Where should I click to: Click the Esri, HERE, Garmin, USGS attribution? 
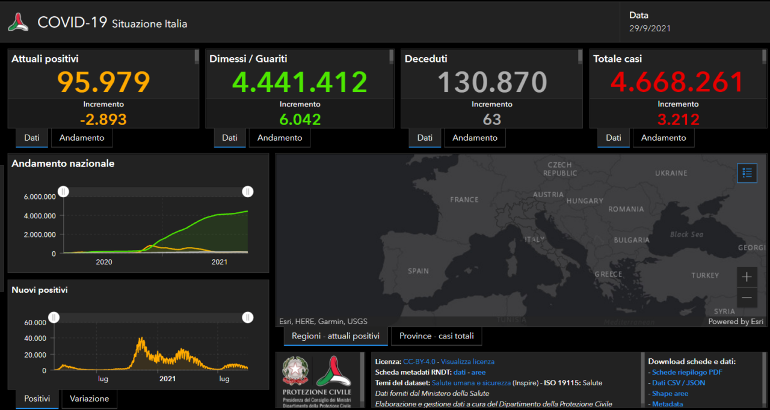point(323,322)
